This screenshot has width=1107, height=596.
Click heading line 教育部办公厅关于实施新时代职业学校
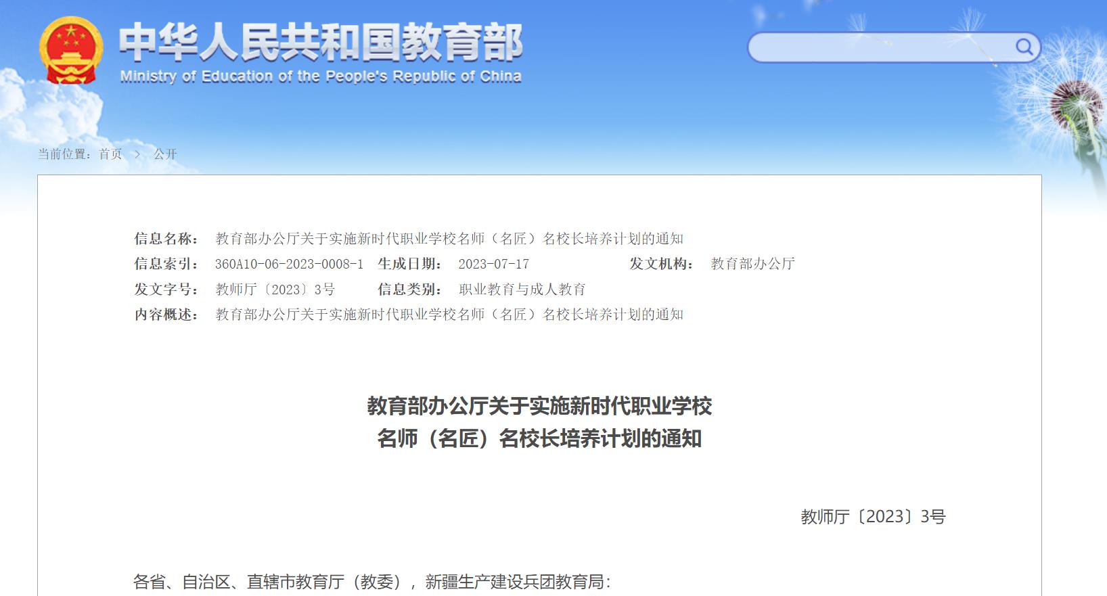coord(539,406)
